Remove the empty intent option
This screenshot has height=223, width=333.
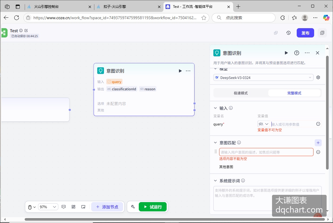pos(318,152)
